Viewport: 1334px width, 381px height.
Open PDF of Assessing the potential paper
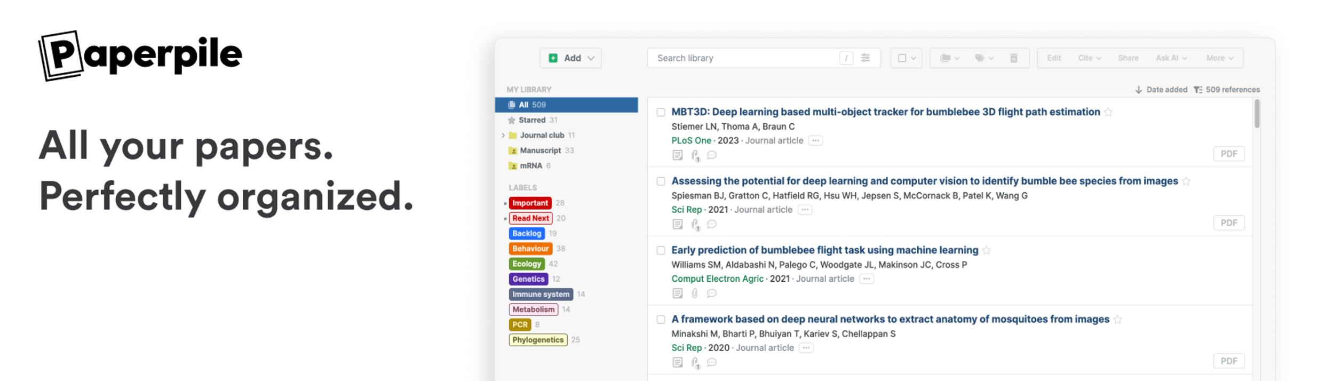(1229, 223)
